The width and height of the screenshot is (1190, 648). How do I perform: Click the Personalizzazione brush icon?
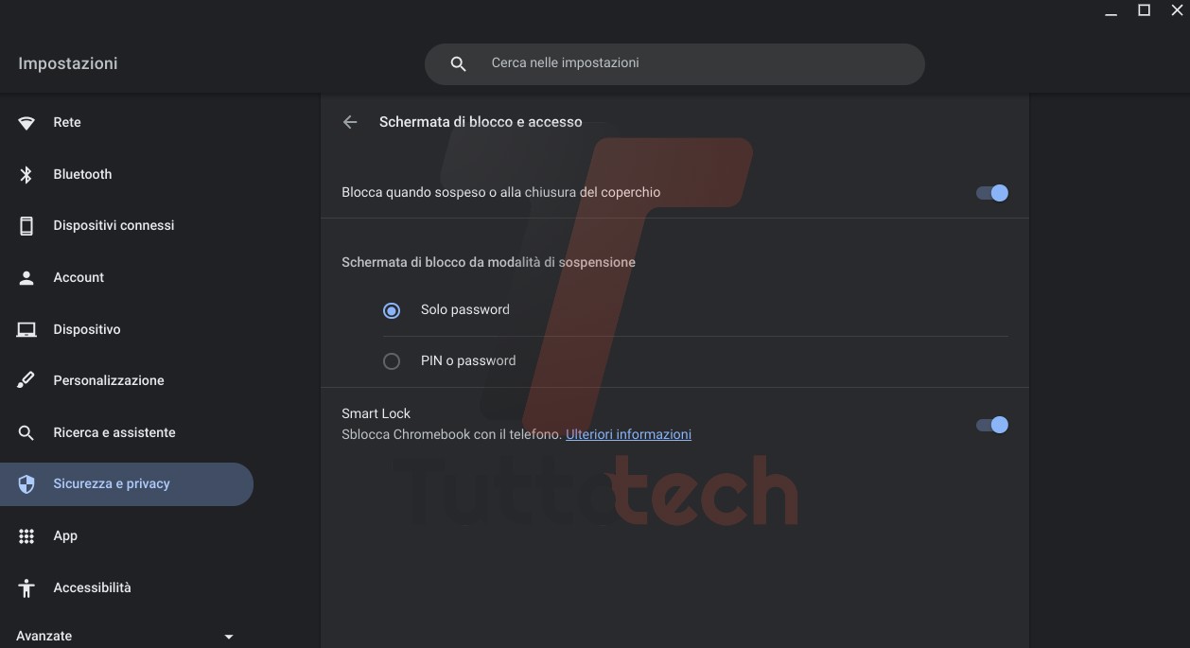[x=26, y=380]
